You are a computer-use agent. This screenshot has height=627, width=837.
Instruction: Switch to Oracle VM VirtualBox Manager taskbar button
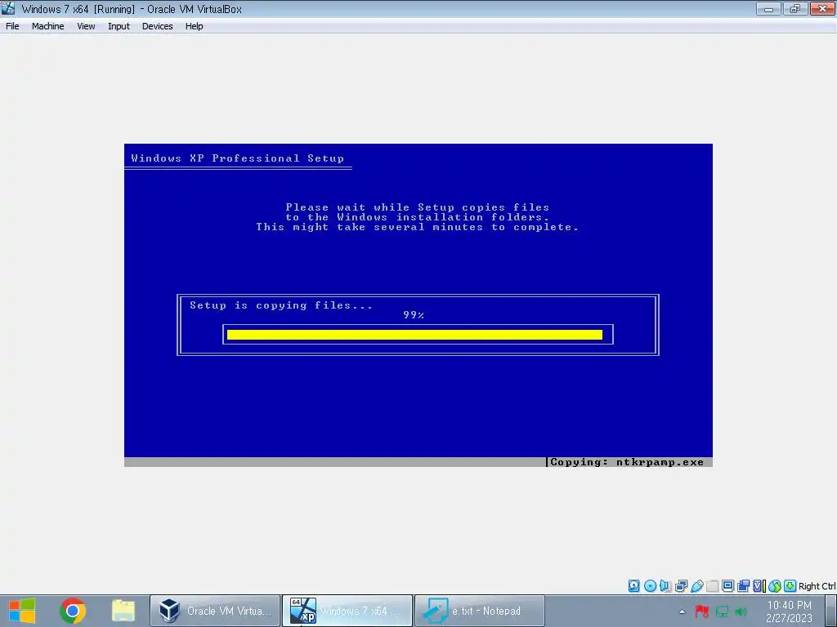pyautogui.click(x=215, y=611)
